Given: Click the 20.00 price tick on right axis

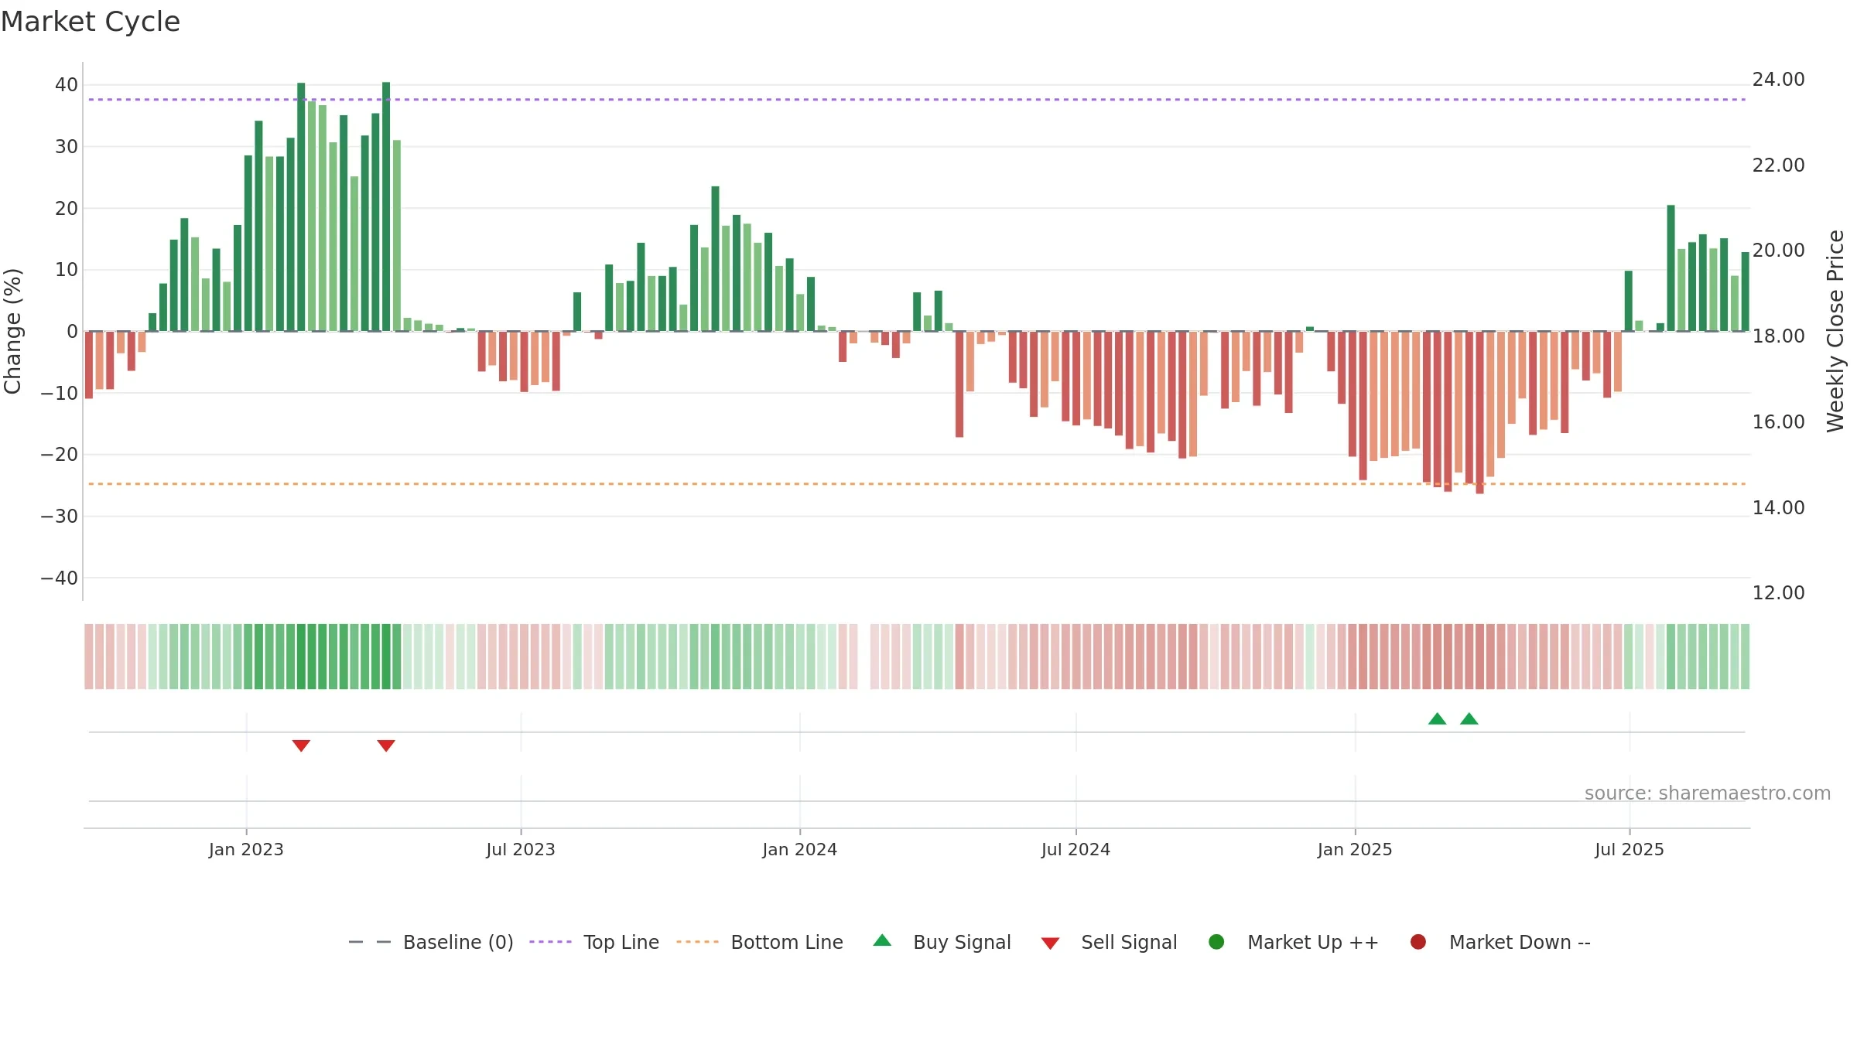Looking at the screenshot, I should pyautogui.click(x=1778, y=251).
